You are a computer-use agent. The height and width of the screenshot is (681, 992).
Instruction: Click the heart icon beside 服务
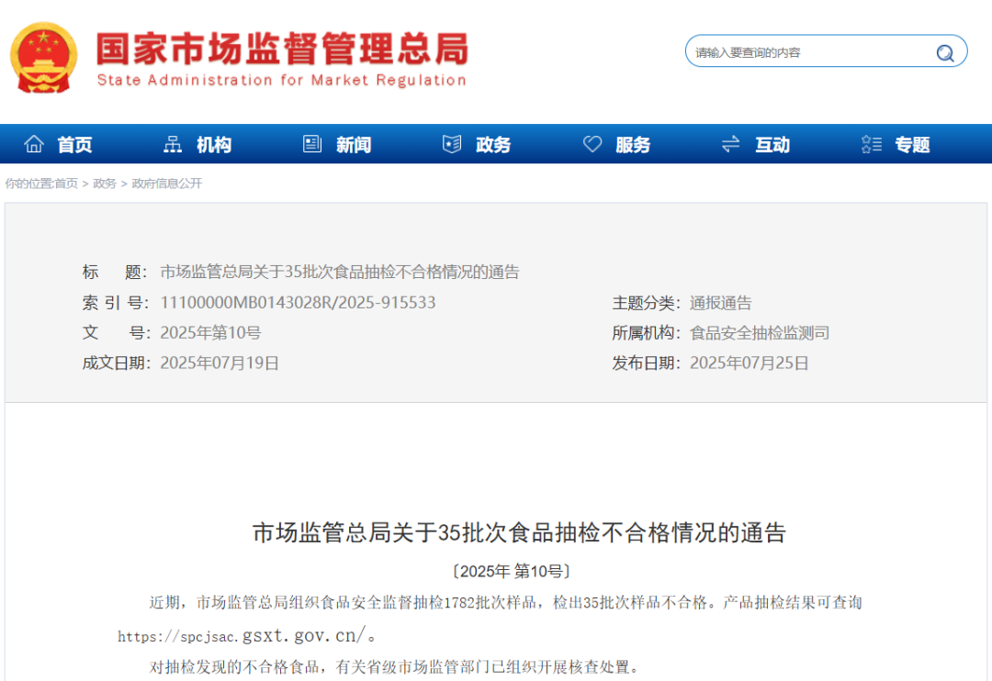coord(592,144)
